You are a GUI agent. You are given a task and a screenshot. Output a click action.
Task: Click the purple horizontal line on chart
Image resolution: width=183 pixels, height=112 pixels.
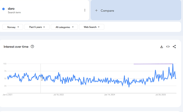click(x=152, y=64)
